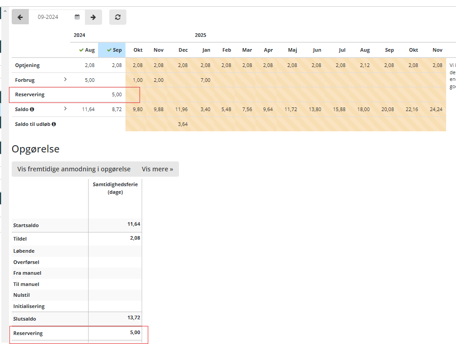Image resolution: width=456 pixels, height=344 pixels.
Task: Go to next month with right arrow
Action: pos(93,17)
